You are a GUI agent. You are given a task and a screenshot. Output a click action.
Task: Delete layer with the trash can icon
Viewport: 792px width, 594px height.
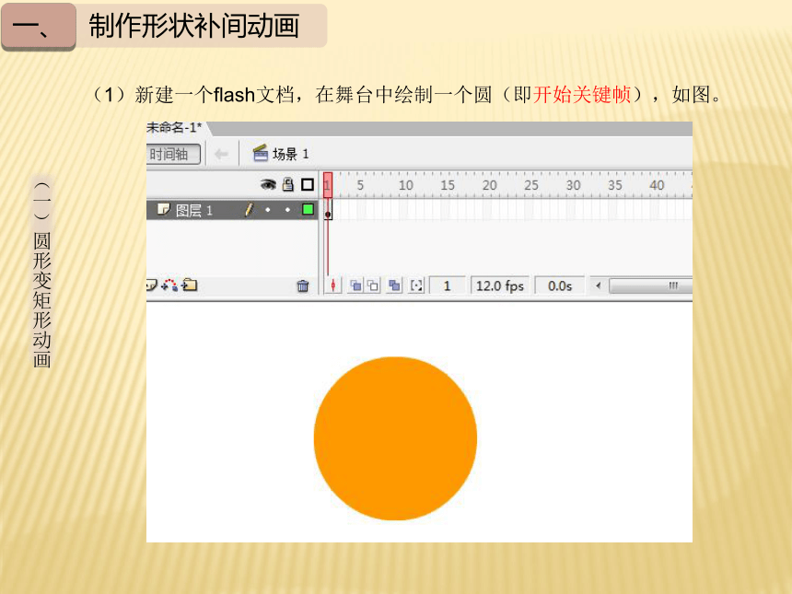coord(303,285)
